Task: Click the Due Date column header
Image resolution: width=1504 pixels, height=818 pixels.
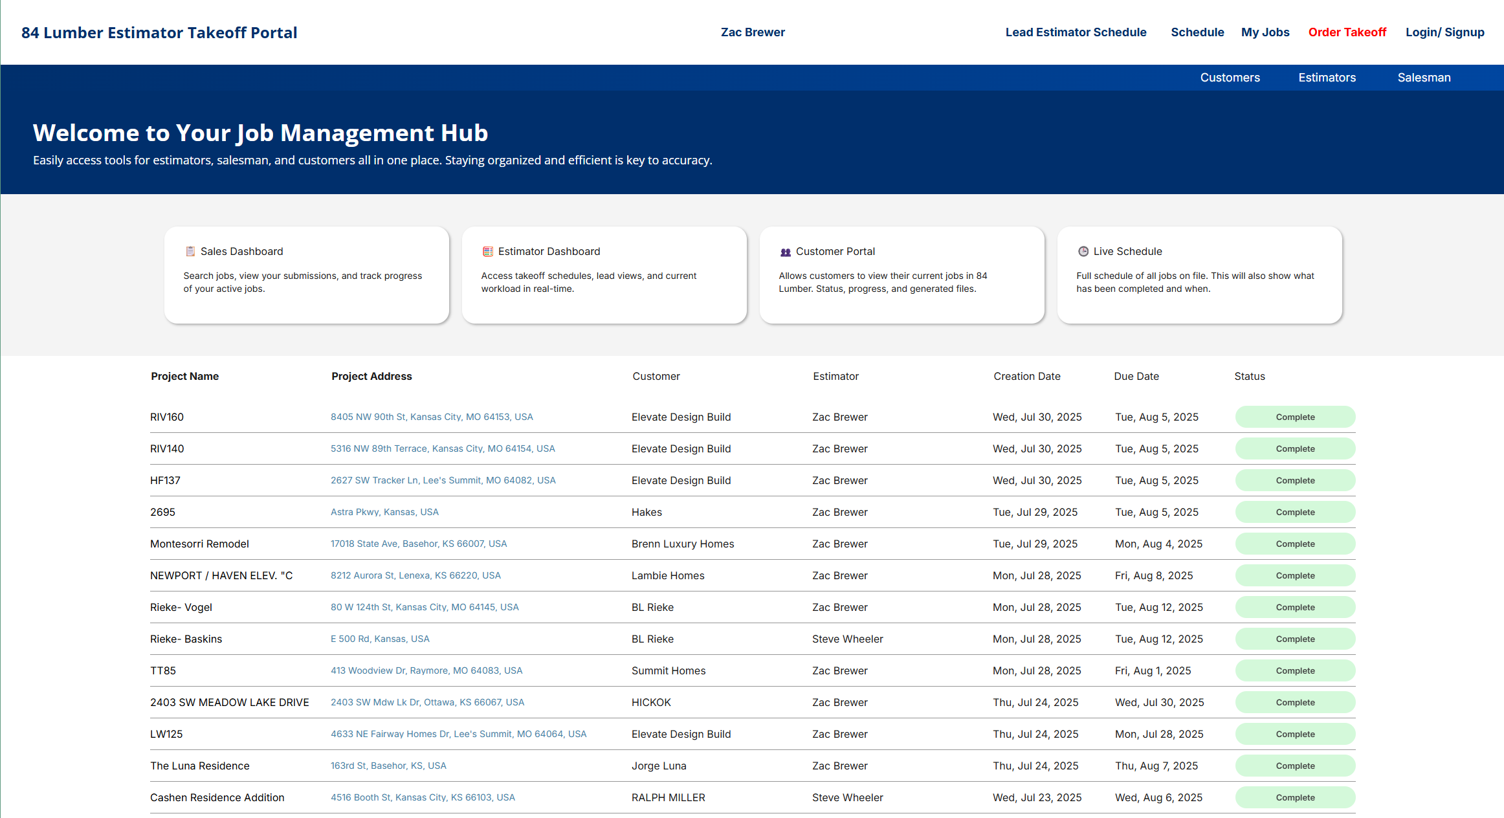Action: click(1136, 376)
